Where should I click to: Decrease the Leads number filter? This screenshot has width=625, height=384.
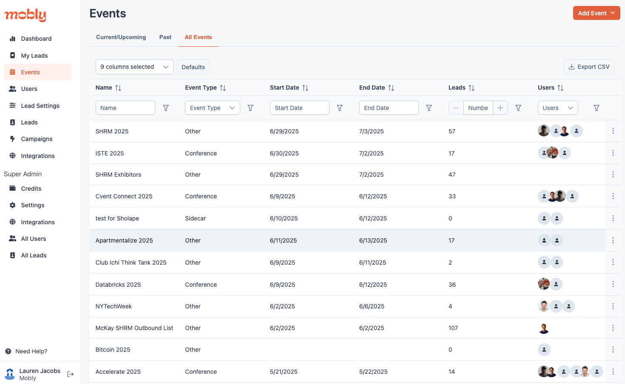[x=456, y=108]
